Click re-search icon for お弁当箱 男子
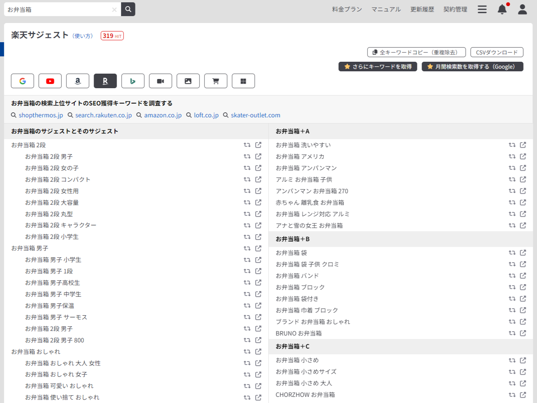This screenshot has width=537, height=403. click(x=247, y=248)
